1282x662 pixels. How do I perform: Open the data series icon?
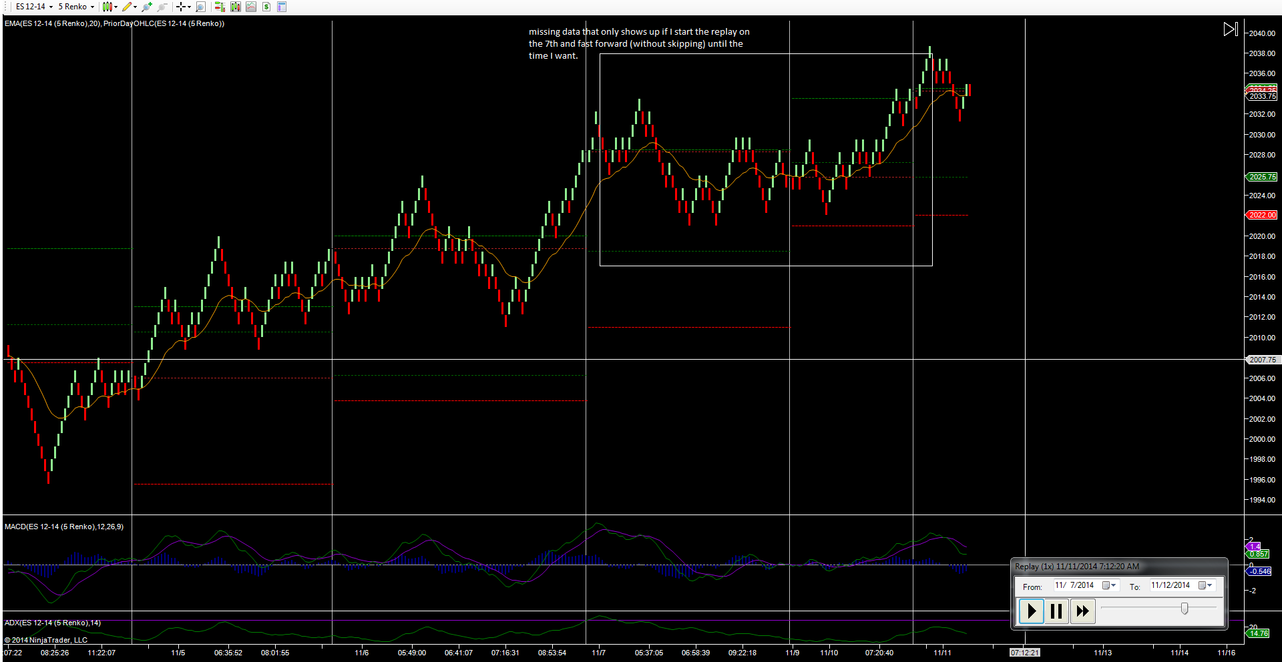236,7
